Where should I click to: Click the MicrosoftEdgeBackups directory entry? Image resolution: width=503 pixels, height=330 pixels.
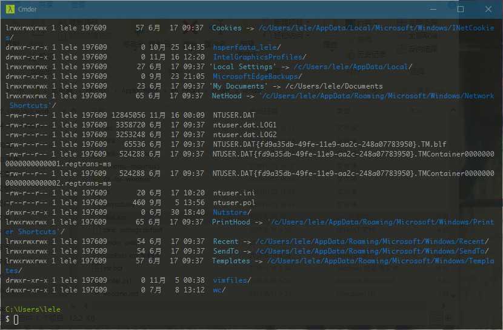[x=258, y=76]
